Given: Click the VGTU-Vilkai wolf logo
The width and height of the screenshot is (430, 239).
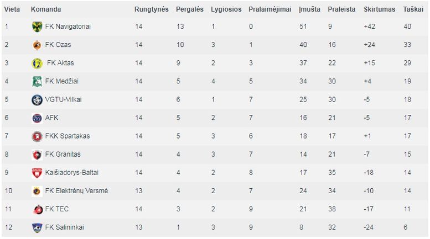Looking at the screenshot, I should pos(37,100).
